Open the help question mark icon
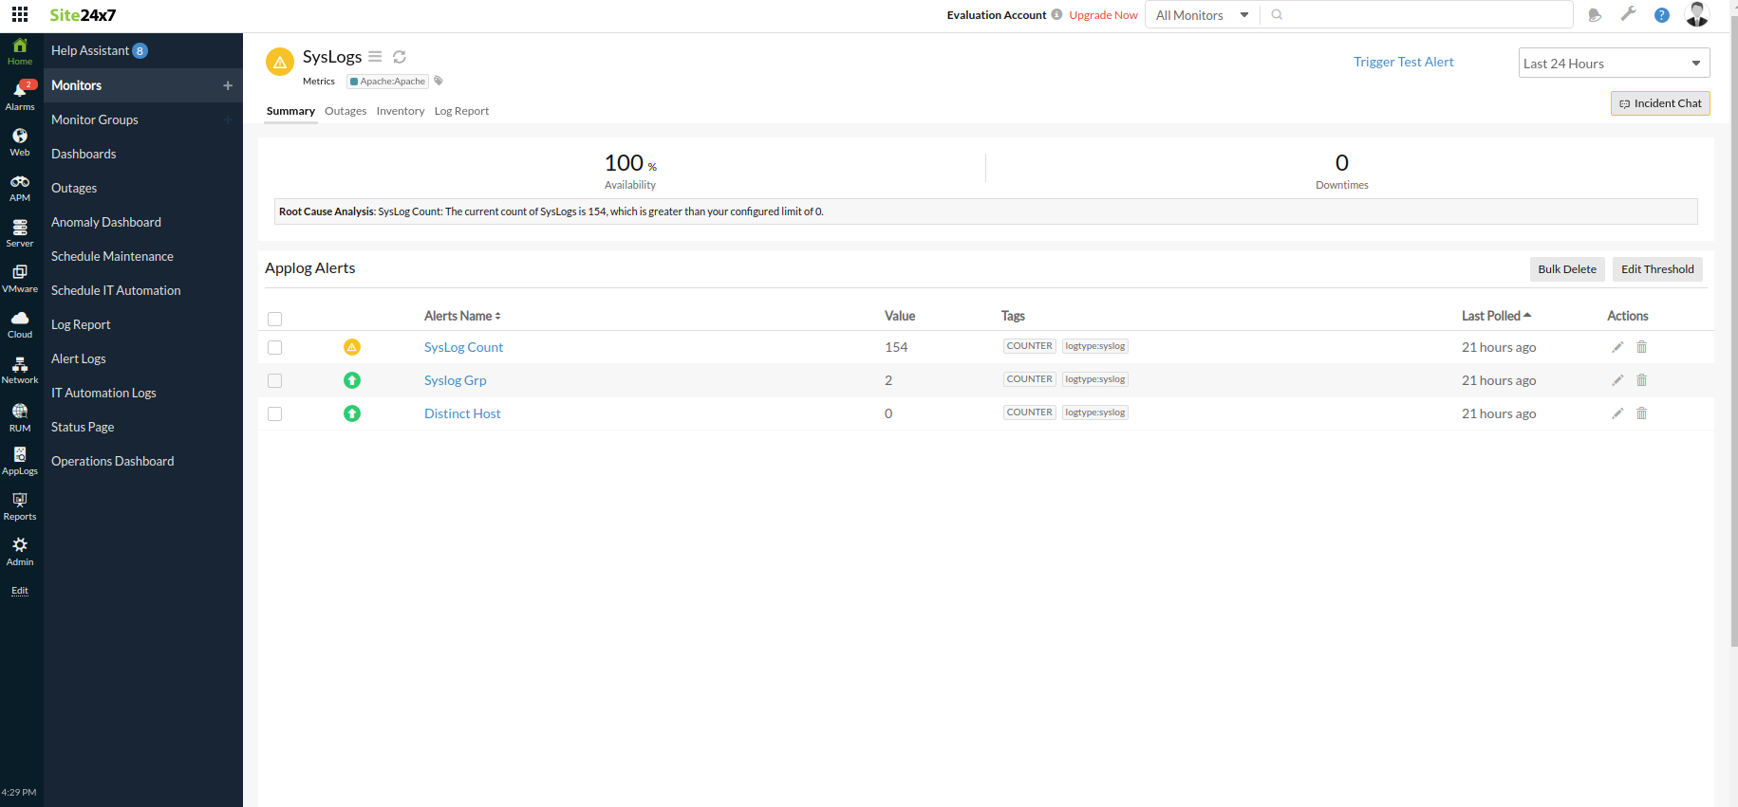This screenshot has height=807, width=1738. [x=1661, y=15]
